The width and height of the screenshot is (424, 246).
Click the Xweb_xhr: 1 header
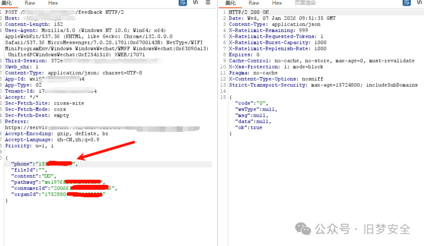[x=22, y=67]
